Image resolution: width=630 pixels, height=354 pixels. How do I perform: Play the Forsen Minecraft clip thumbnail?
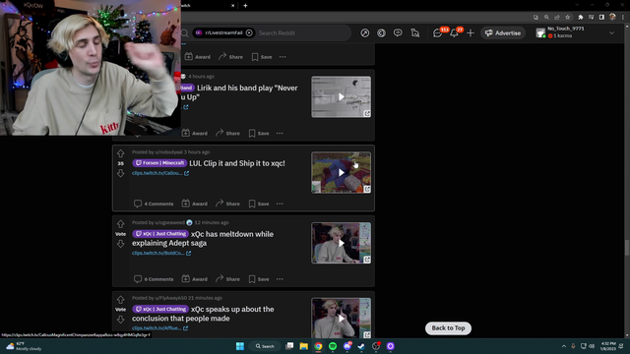tap(342, 173)
